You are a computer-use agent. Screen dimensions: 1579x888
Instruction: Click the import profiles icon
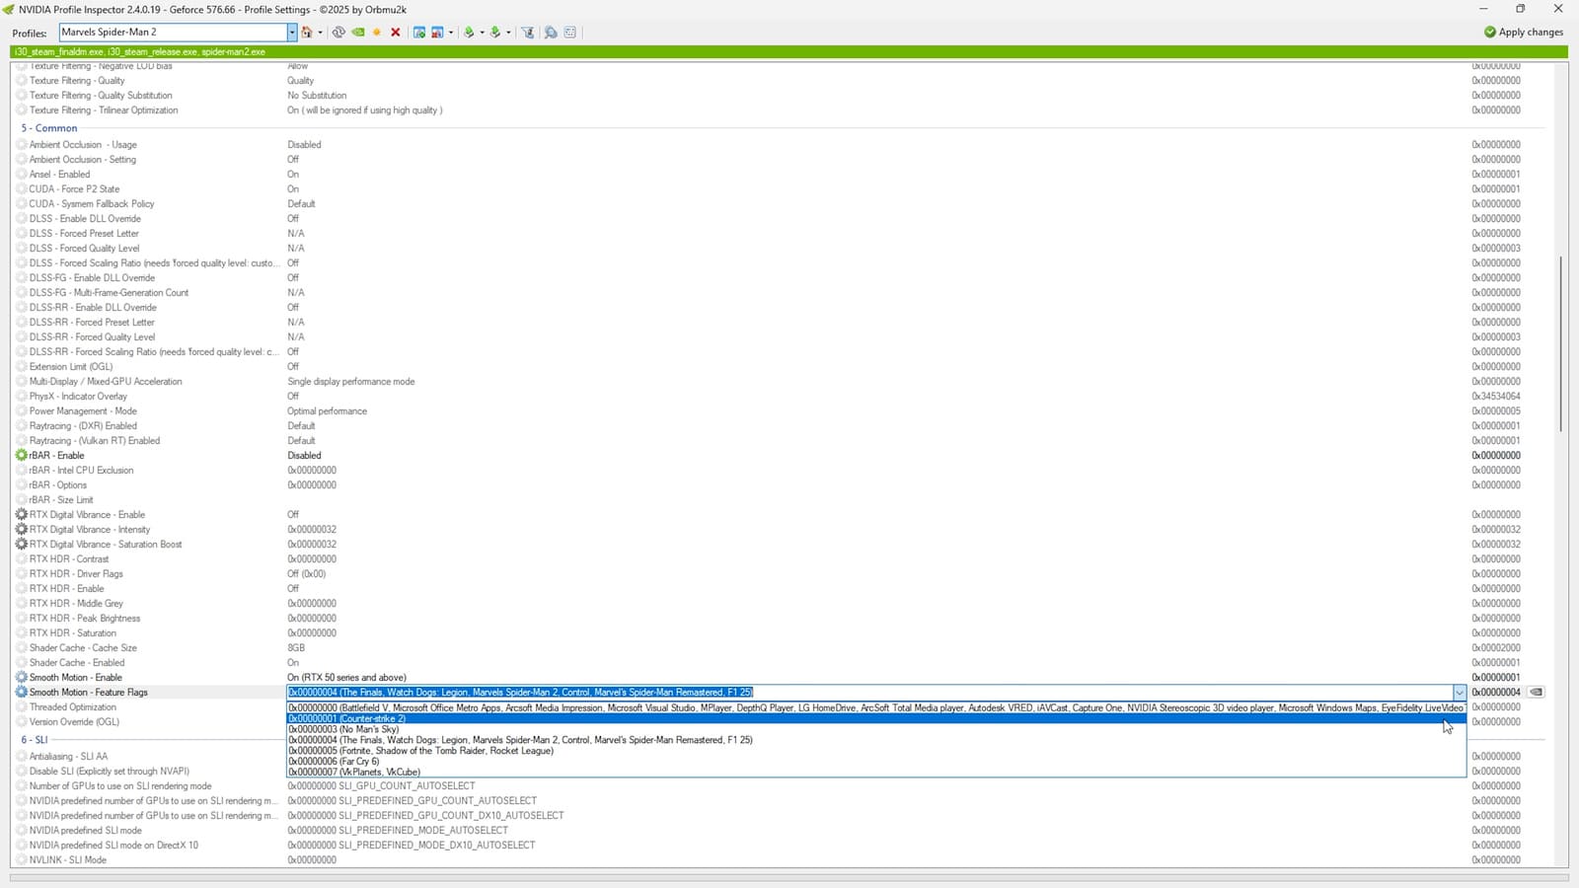pyautogui.click(x=495, y=33)
